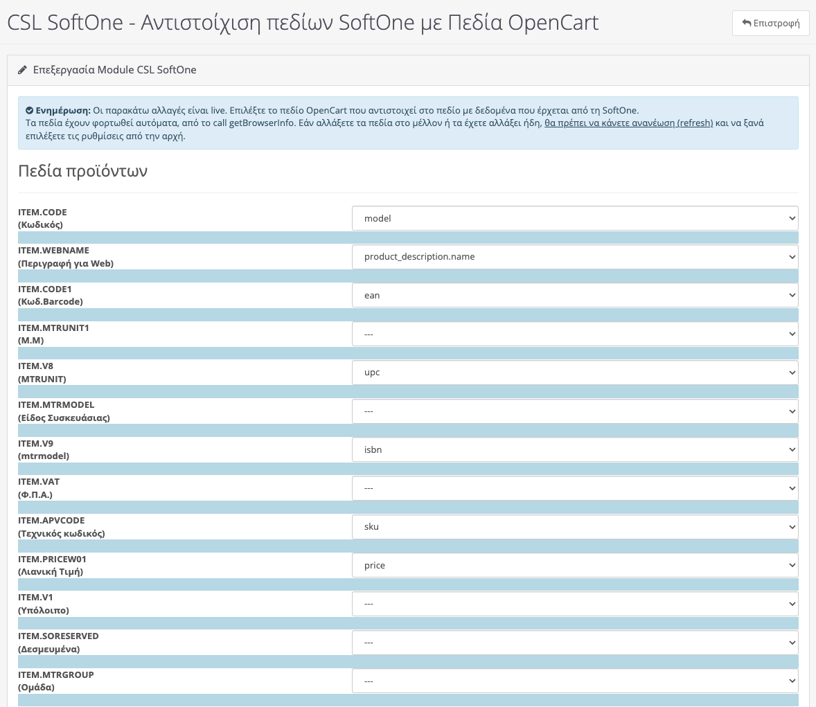
Task: Open the ITEM.WEBNAME dropdown showing product_description.name
Action: 575,256
